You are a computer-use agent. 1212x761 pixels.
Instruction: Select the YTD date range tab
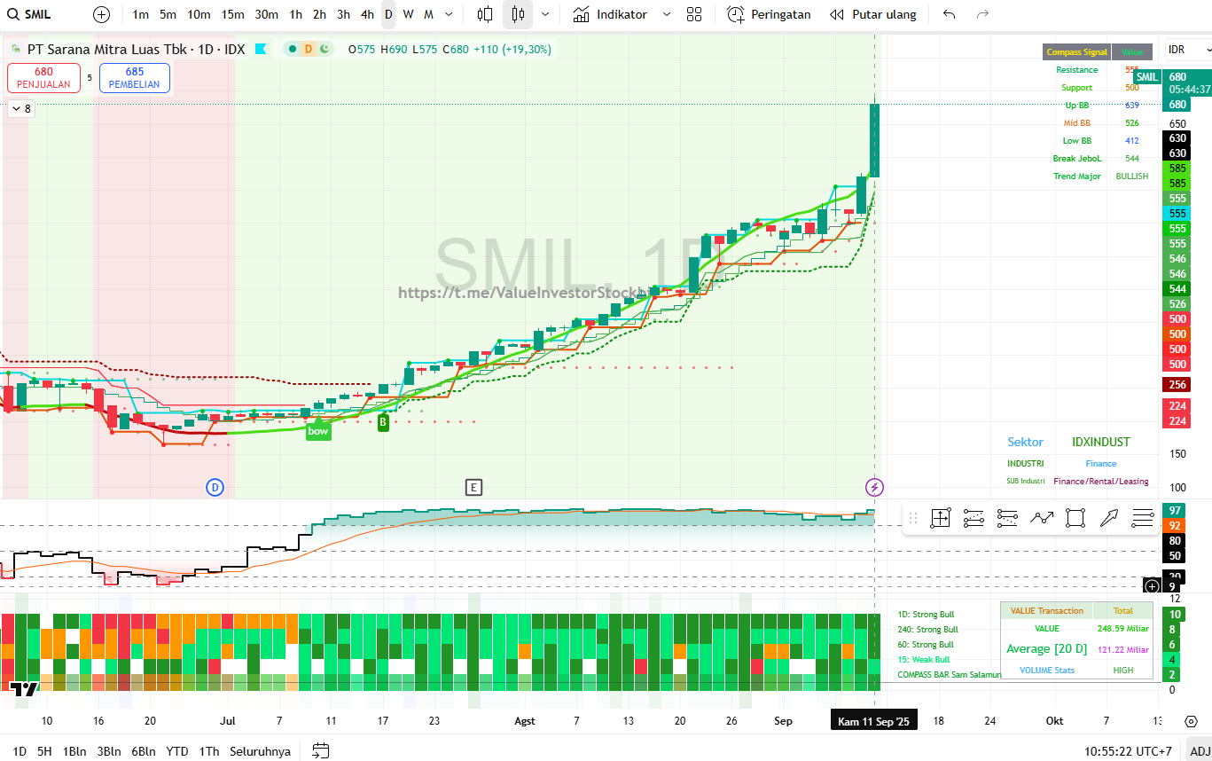177,751
